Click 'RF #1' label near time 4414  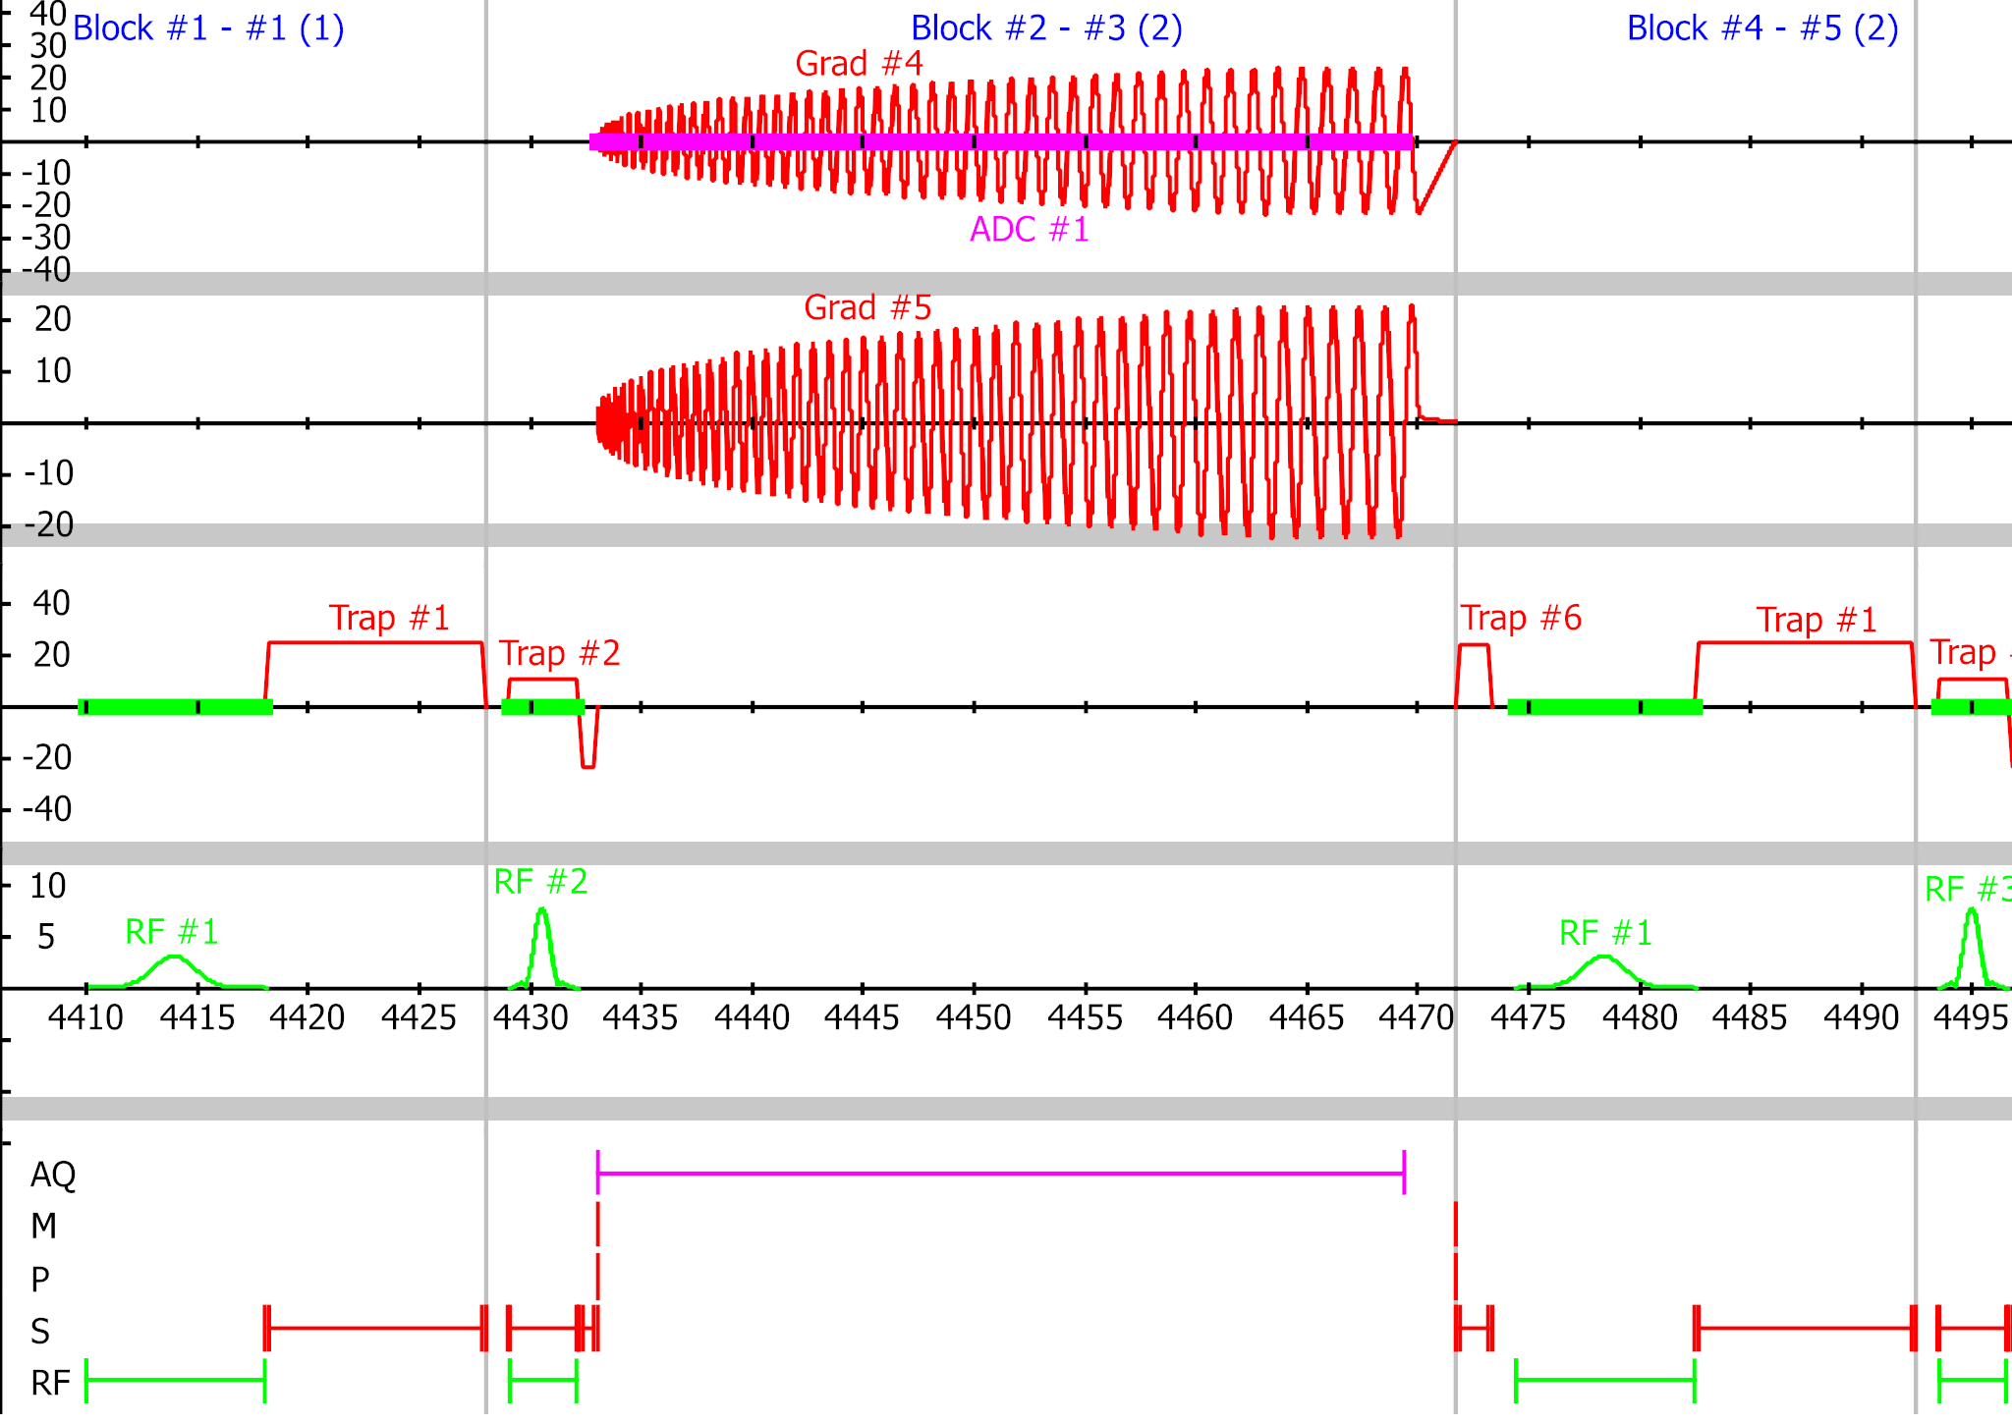click(172, 932)
